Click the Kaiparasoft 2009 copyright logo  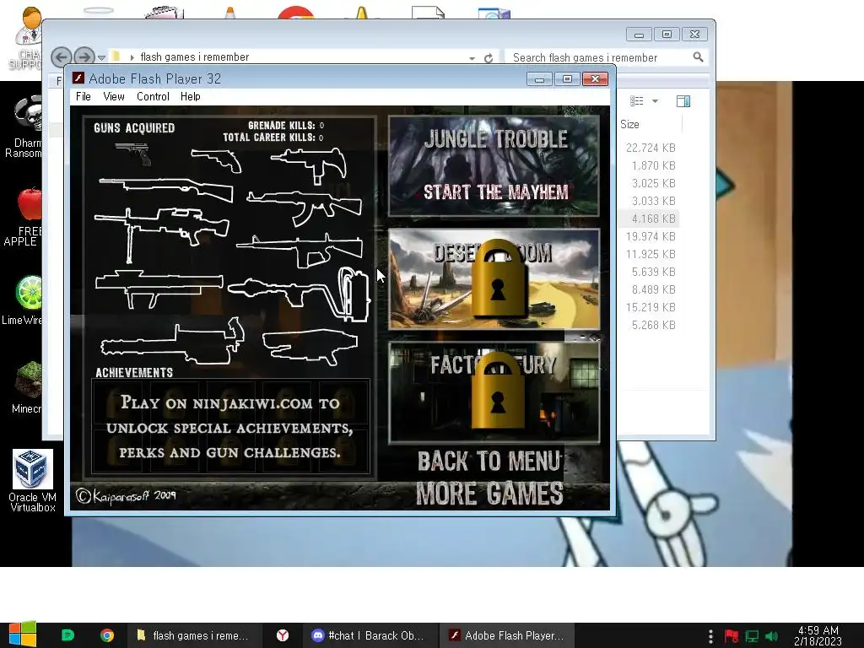point(127,496)
